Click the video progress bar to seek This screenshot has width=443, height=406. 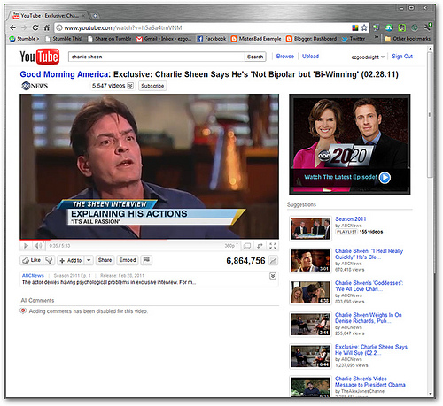point(149,240)
